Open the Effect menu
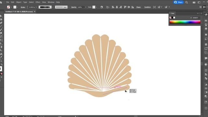208x117 pixels. tap(38, 2)
